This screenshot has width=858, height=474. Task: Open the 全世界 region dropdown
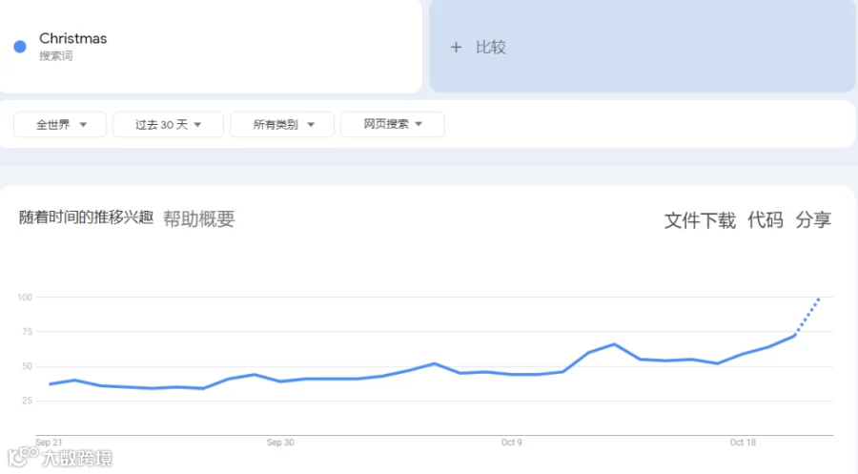60,125
